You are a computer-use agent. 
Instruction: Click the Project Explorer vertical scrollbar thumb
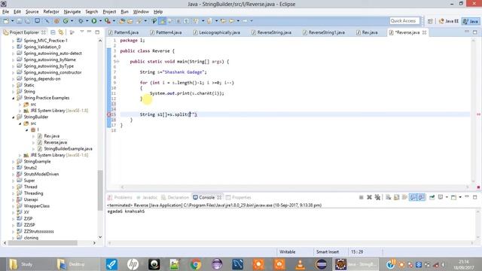coord(100,190)
